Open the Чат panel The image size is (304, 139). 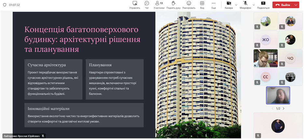147,5
